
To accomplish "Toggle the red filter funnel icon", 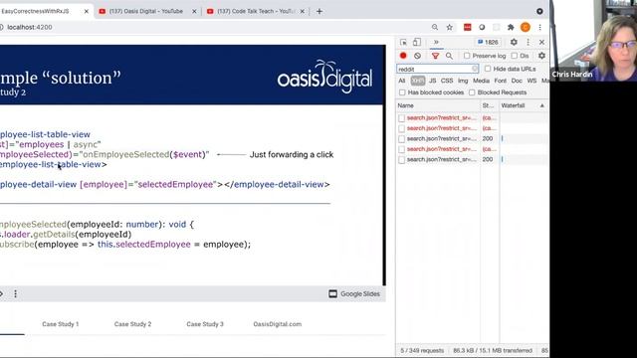I will click(x=435, y=56).
